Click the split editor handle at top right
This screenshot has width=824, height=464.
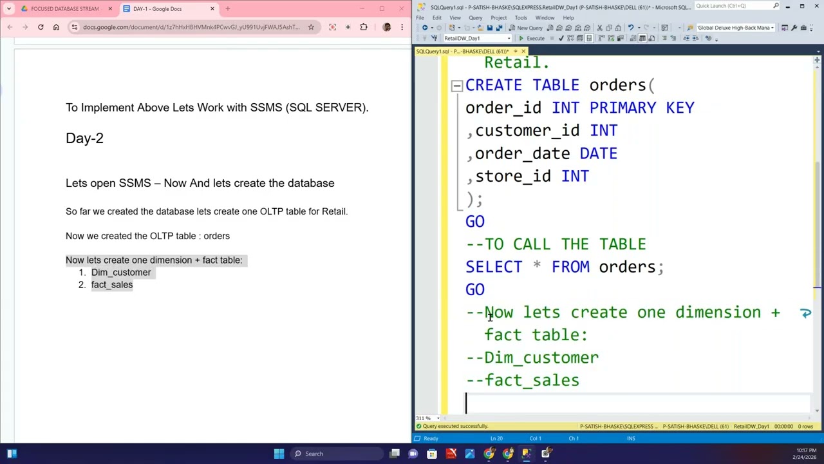click(x=817, y=60)
